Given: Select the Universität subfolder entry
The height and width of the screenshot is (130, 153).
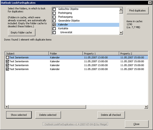Looking at the screenshot, I should point(66,32).
